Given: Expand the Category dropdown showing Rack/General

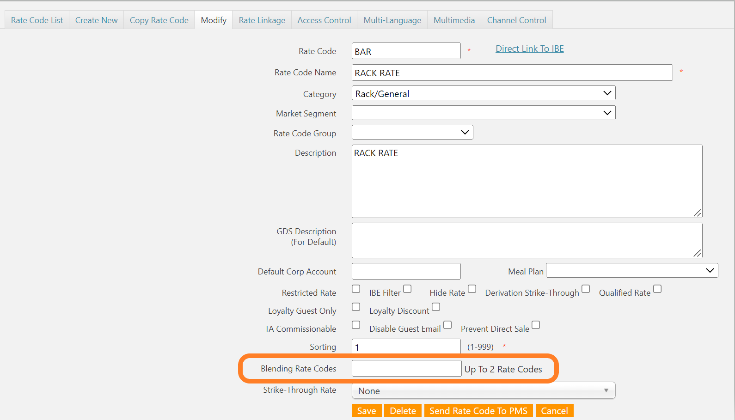Looking at the screenshot, I should pyautogui.click(x=484, y=93).
